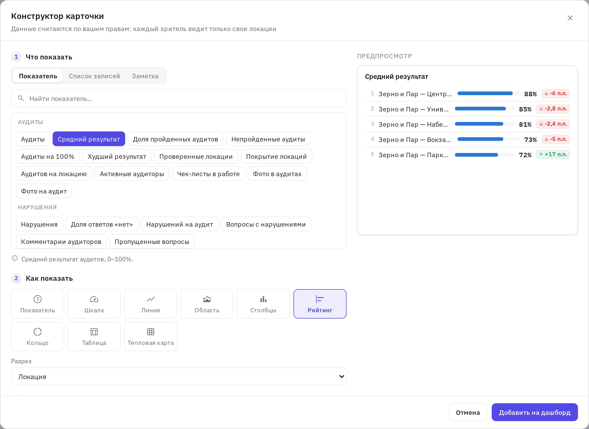Choose the Таблица table view

pos(94,336)
